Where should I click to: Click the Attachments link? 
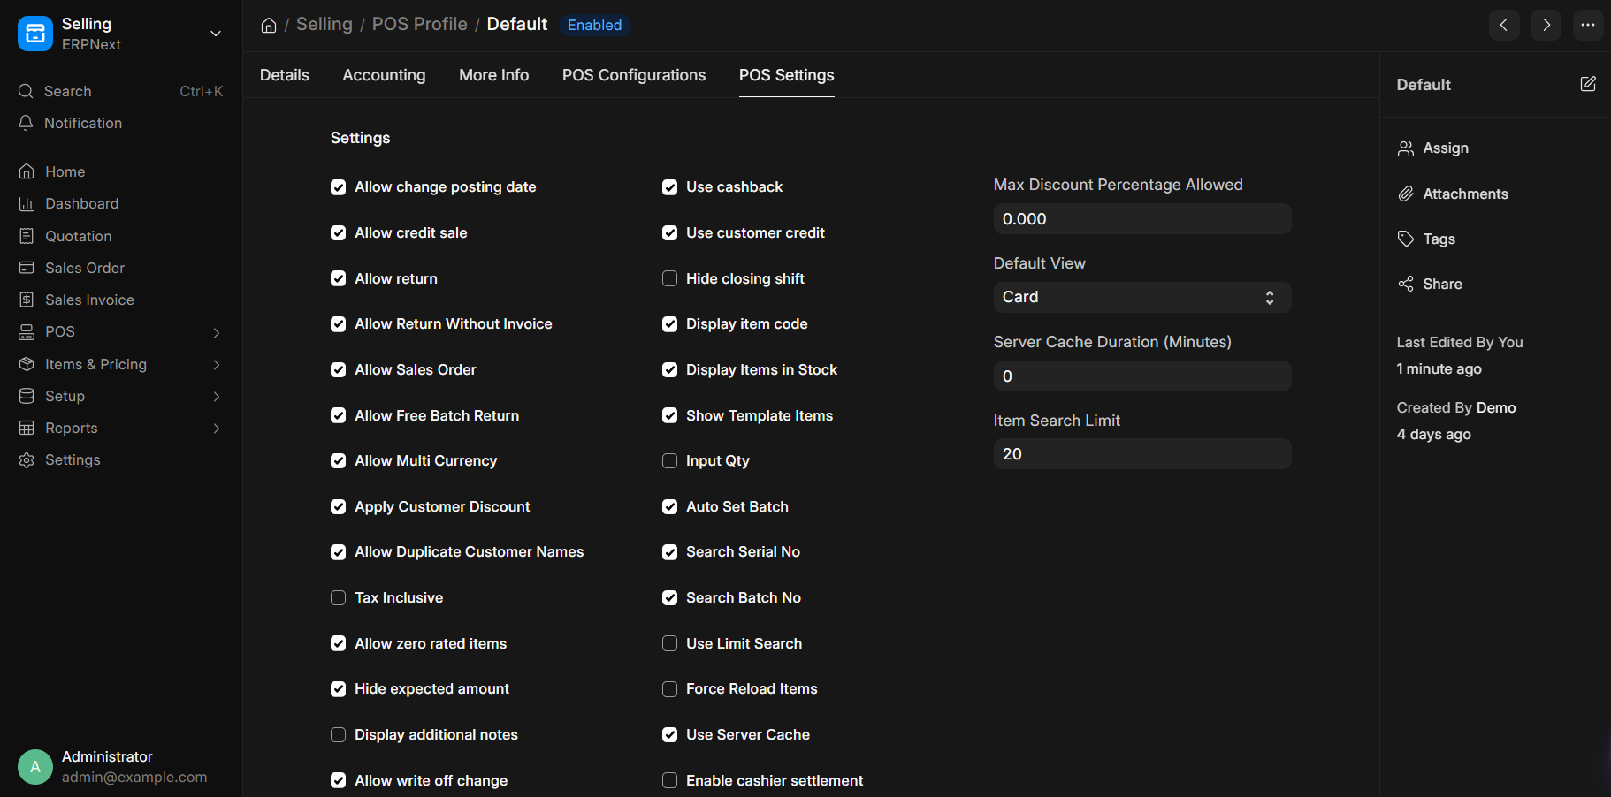pos(1466,194)
